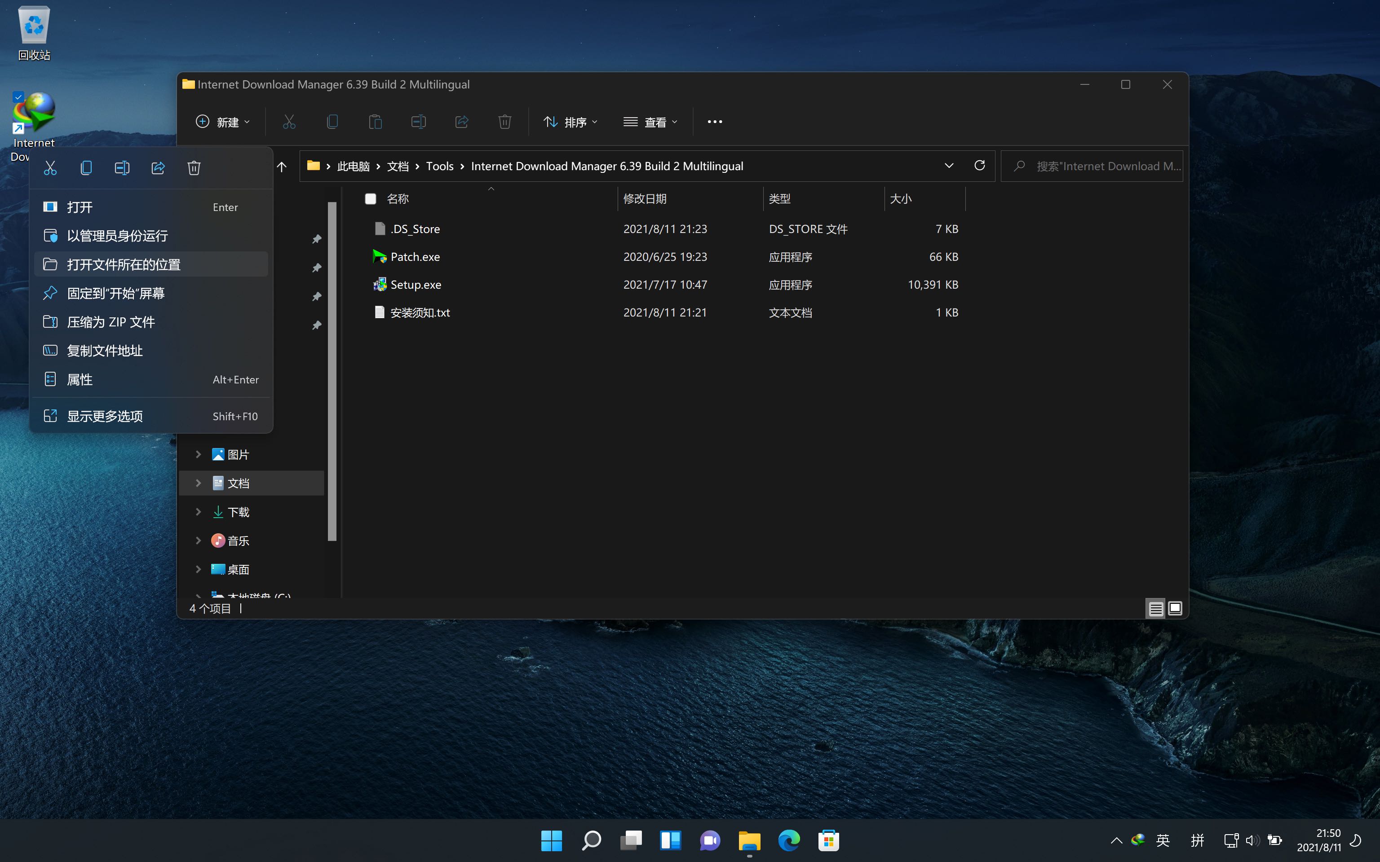
Task: Click the share icon in context menu
Action: [x=158, y=167]
